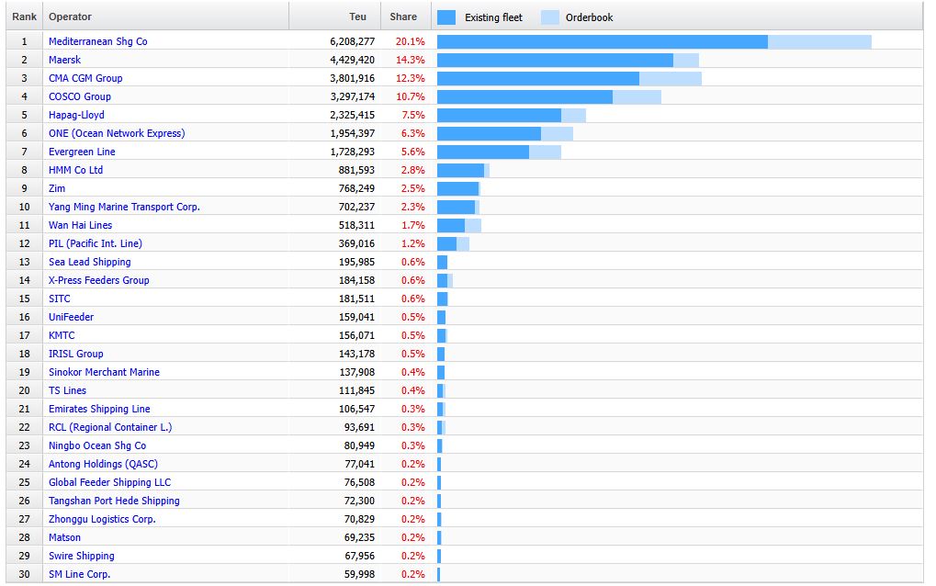Screen dimensions: 936x586
Task: Select Teu value 881,593
Action: (x=356, y=170)
